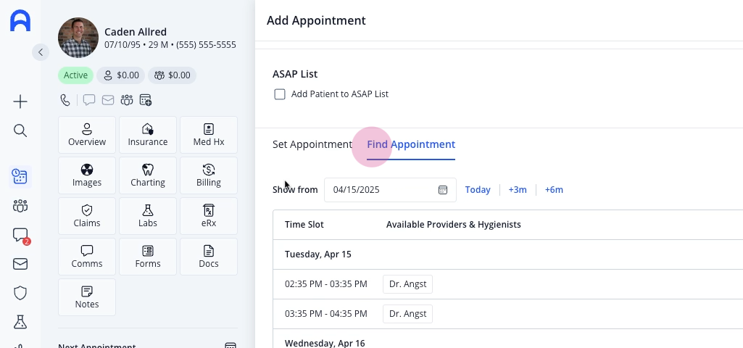743x348 pixels.
Task: Open the Labs tile
Action: (148, 216)
